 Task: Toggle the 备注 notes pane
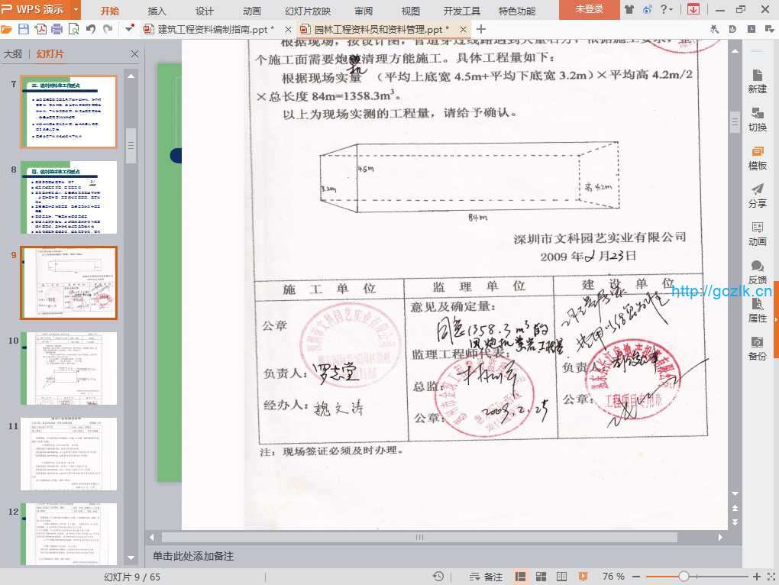[486, 577]
